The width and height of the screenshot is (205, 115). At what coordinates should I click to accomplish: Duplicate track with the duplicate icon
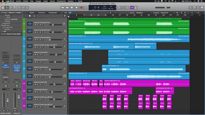click(30, 16)
